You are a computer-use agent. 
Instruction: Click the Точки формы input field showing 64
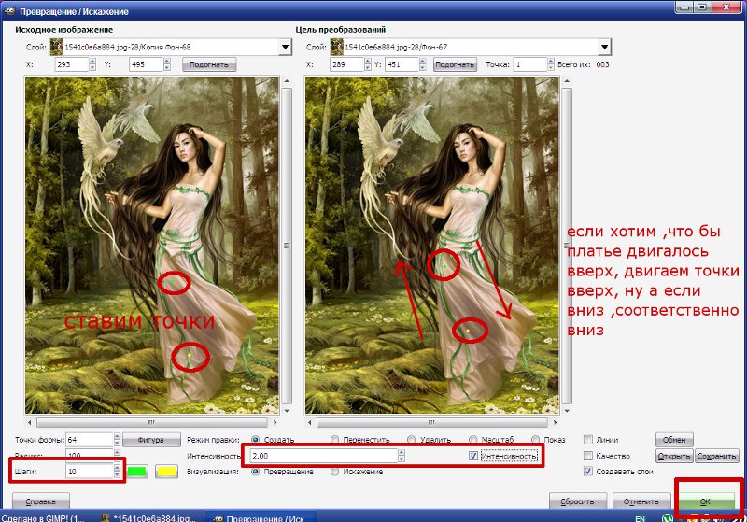pos(89,439)
